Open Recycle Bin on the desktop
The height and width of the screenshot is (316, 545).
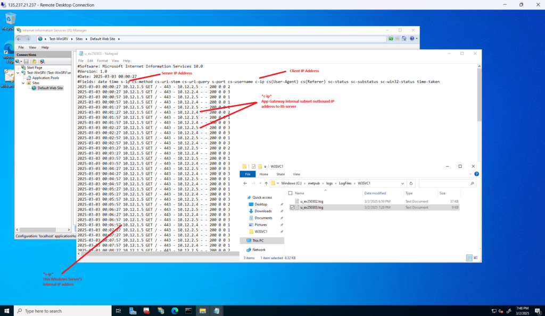pyautogui.click(x=7, y=21)
